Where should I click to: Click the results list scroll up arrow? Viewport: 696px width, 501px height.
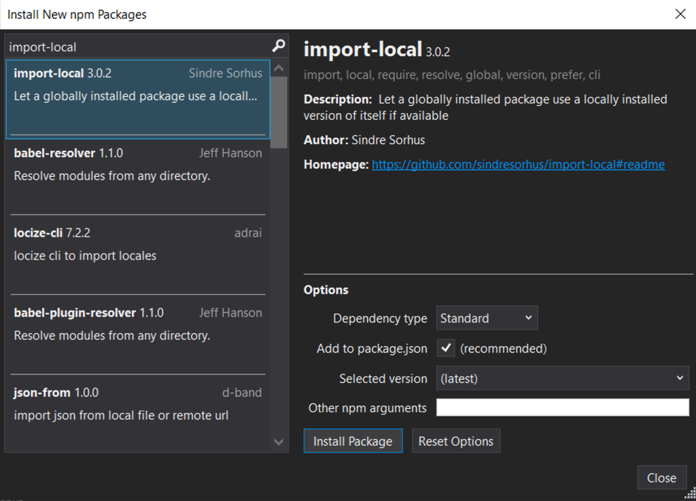coord(279,68)
